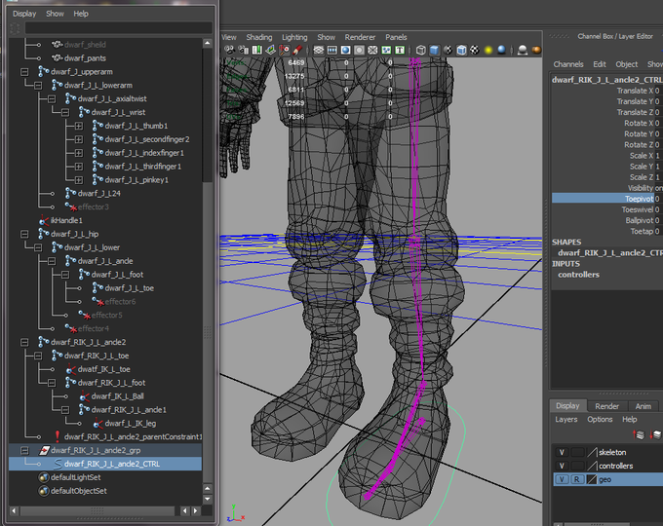Select ikHandle1 in the Outliner
The height and width of the screenshot is (526, 663).
(66, 220)
